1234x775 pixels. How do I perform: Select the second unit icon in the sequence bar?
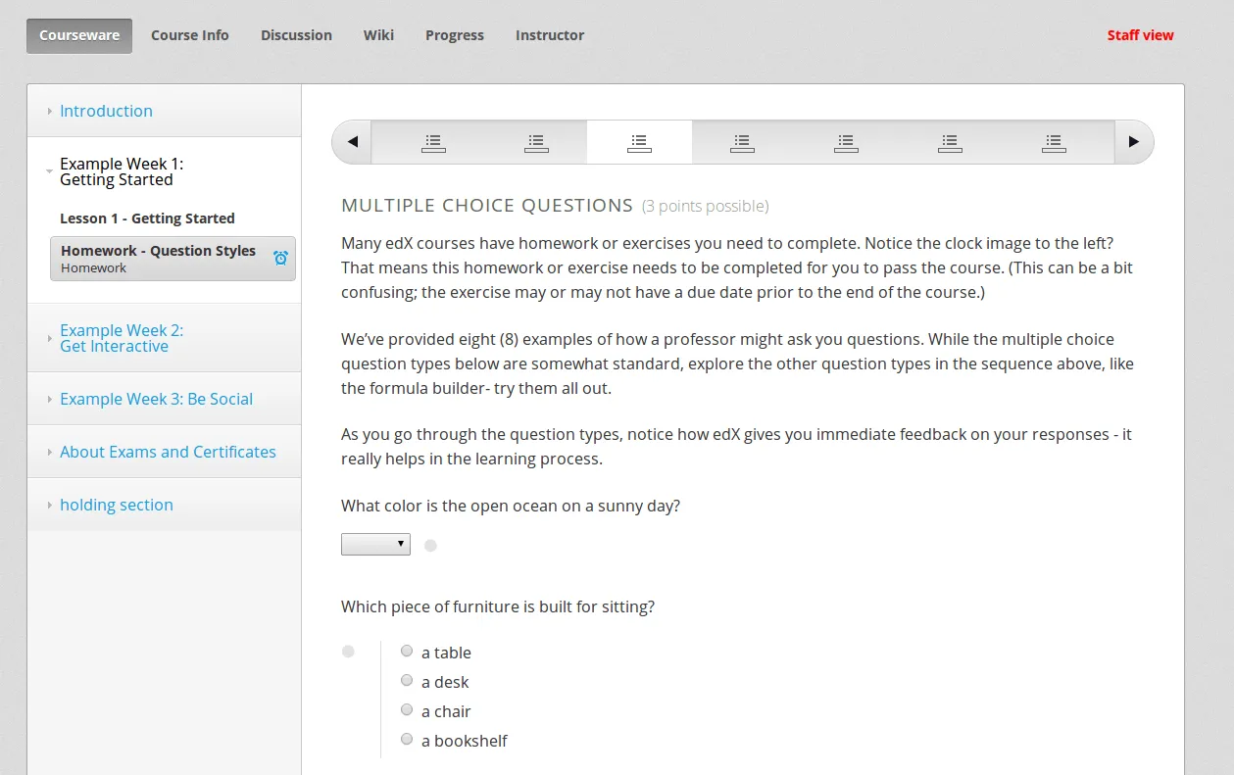(x=536, y=142)
